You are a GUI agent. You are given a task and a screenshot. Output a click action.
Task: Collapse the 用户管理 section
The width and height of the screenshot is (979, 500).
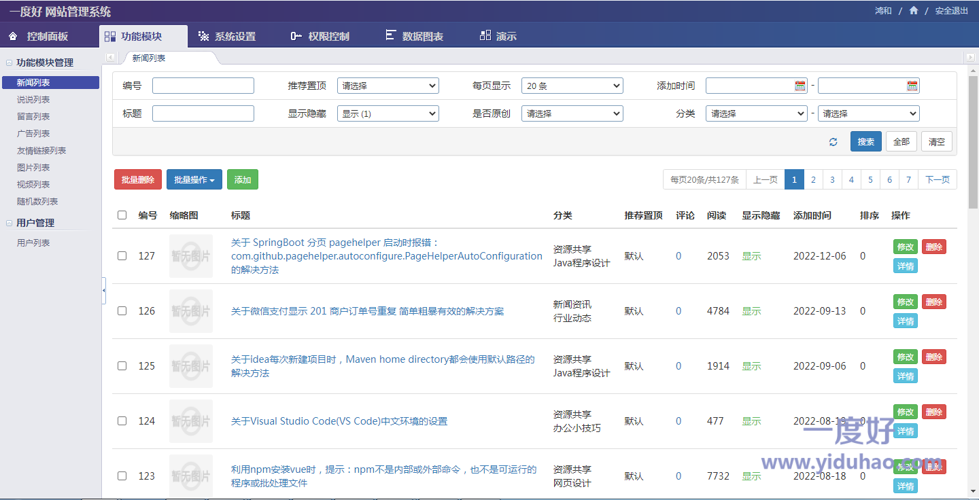pos(10,223)
